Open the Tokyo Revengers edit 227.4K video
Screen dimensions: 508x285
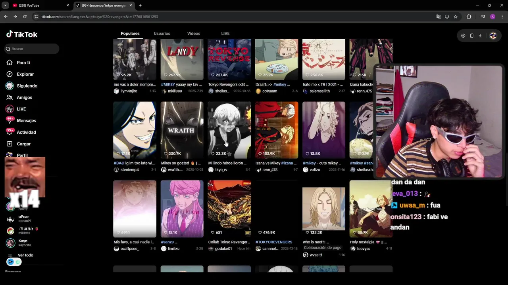pyautogui.click(x=229, y=59)
